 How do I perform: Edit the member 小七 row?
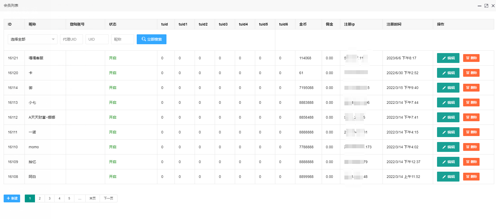pyautogui.click(x=448, y=102)
